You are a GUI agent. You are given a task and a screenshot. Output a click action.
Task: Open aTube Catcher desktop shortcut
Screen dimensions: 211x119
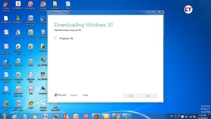click(x=6, y=7)
